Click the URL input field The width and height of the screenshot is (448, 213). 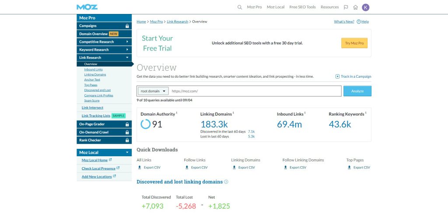[x=255, y=91]
